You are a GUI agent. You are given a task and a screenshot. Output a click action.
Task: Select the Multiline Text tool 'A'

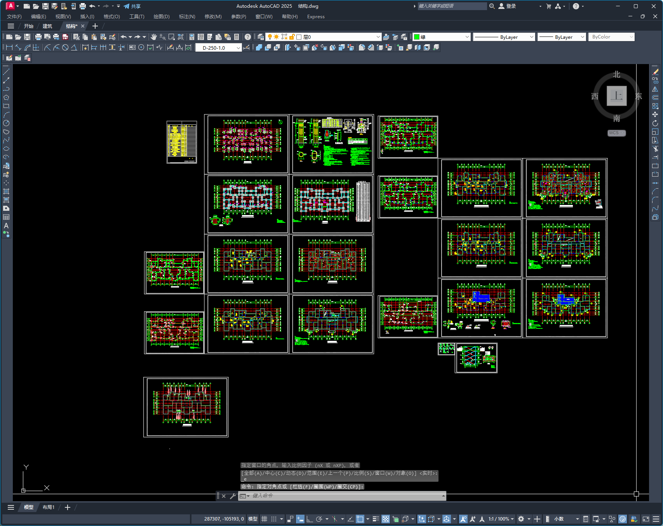tap(6, 226)
